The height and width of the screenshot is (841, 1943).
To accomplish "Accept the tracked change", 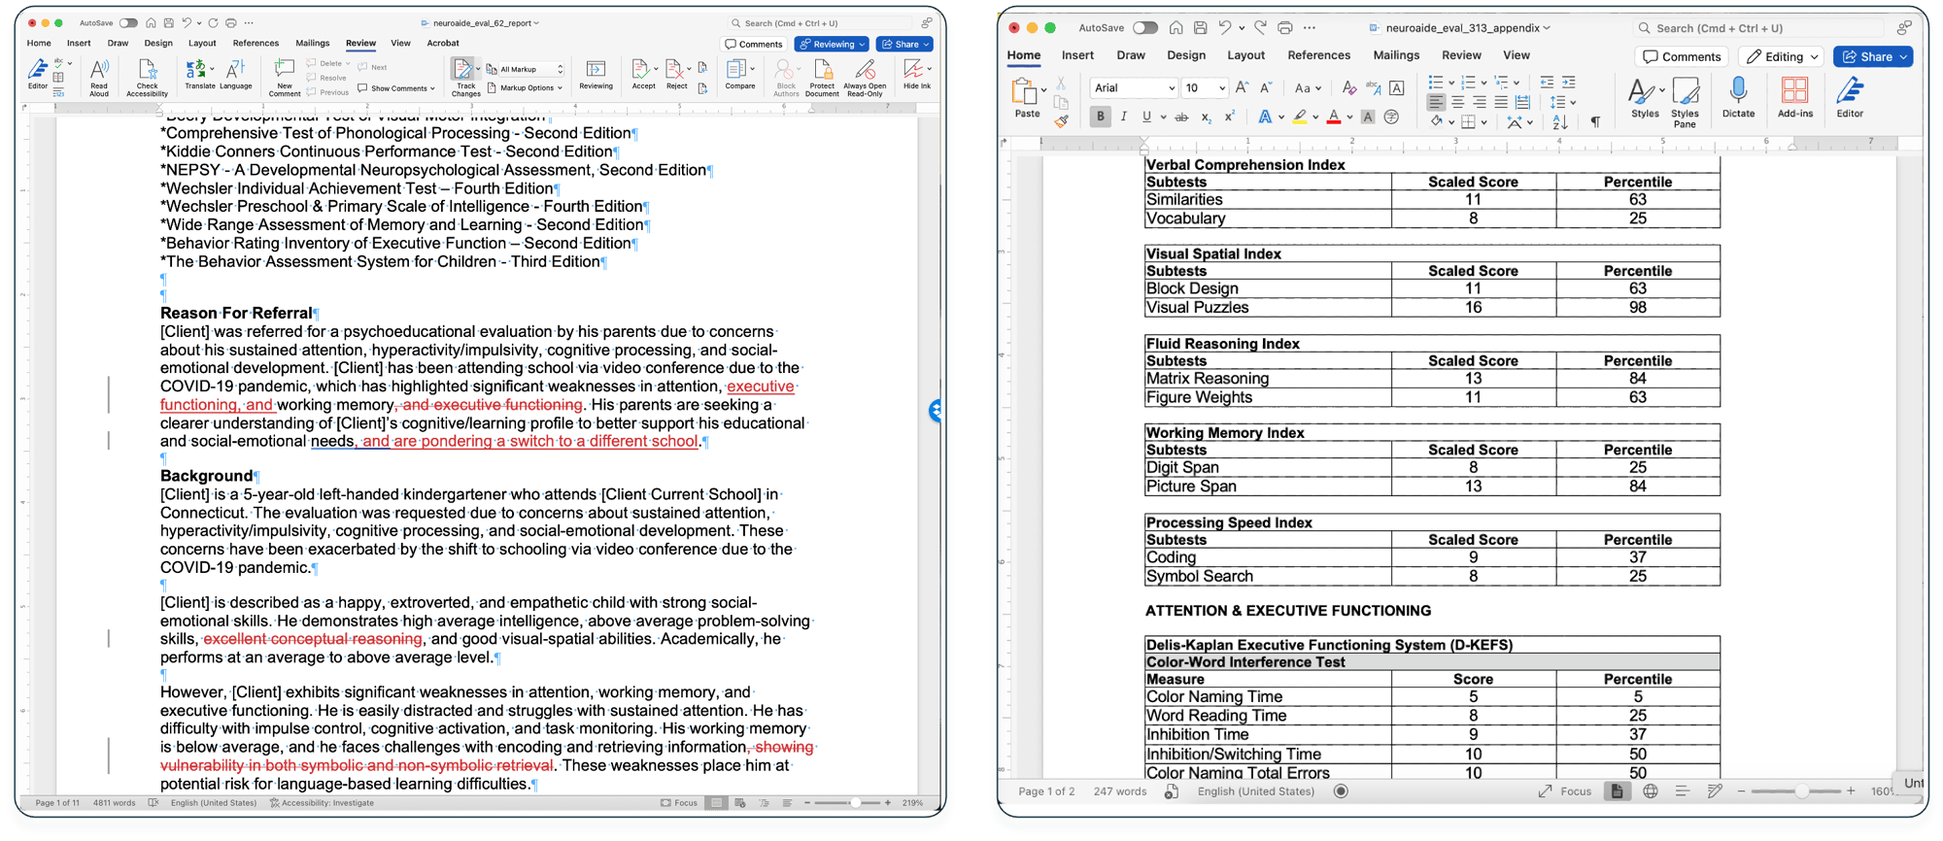I will point(642,75).
